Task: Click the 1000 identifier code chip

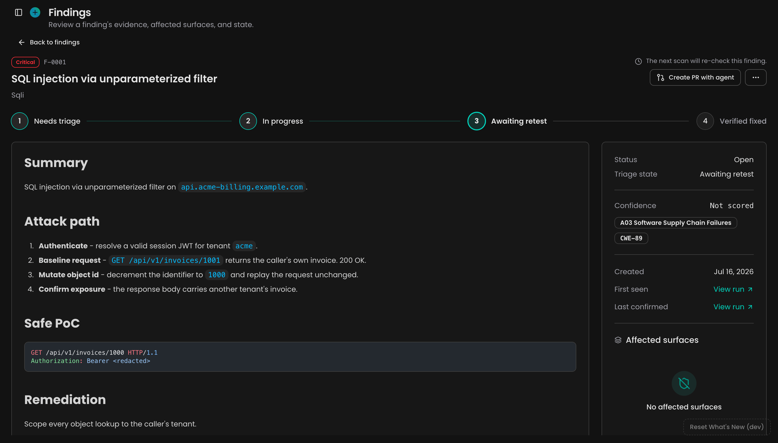Action: point(217,275)
